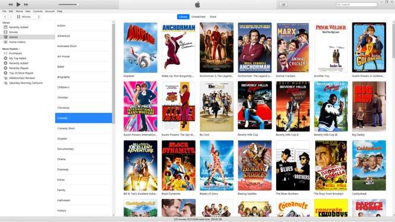The height and width of the screenshot is (222, 395).
Task: Open the Blazing Saddles poster
Action: [x=255, y=165]
